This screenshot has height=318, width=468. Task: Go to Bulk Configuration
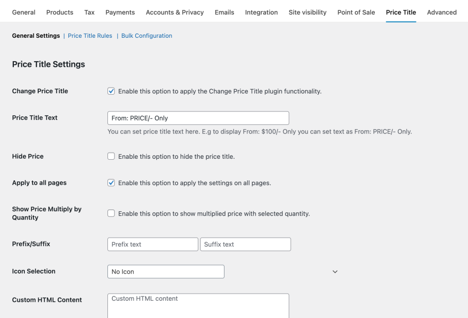coord(147,35)
